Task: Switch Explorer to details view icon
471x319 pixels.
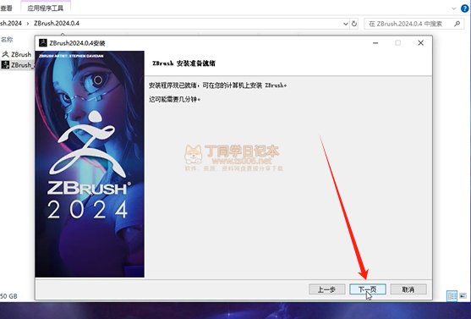Action: (x=452, y=296)
